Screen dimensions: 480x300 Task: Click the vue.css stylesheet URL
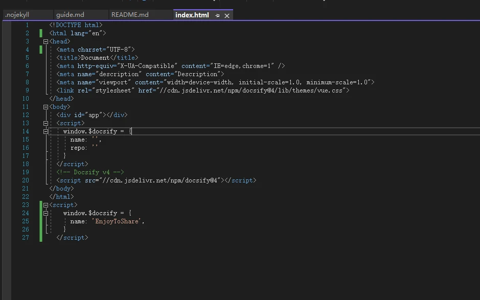pyautogui.click(x=250, y=90)
